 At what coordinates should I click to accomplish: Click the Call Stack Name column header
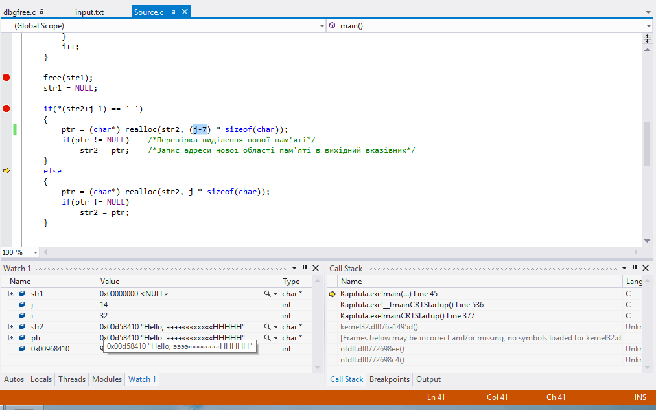click(x=480, y=282)
